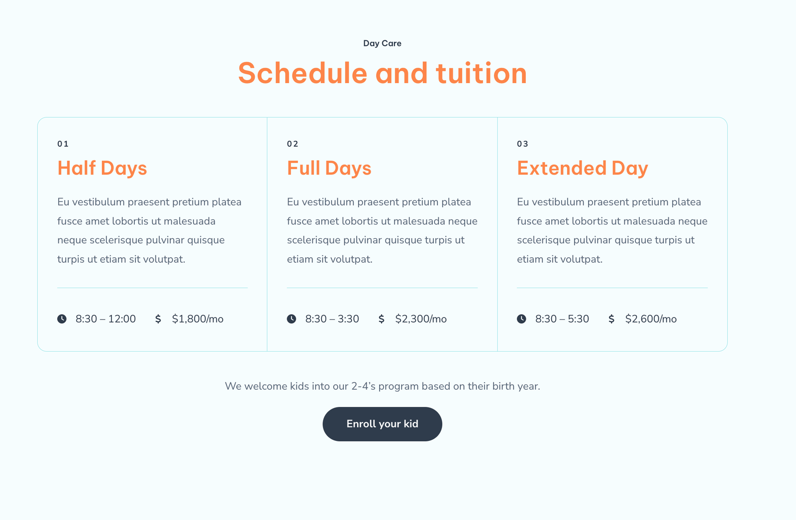Select the Extended Day heading
The width and height of the screenshot is (796, 520).
[x=582, y=168]
